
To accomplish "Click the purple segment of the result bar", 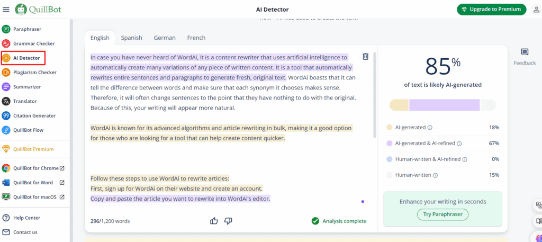I will click(x=445, y=105).
